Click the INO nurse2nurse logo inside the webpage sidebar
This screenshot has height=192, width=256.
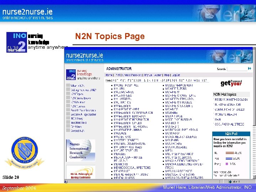pyautogui.click(x=71, y=75)
